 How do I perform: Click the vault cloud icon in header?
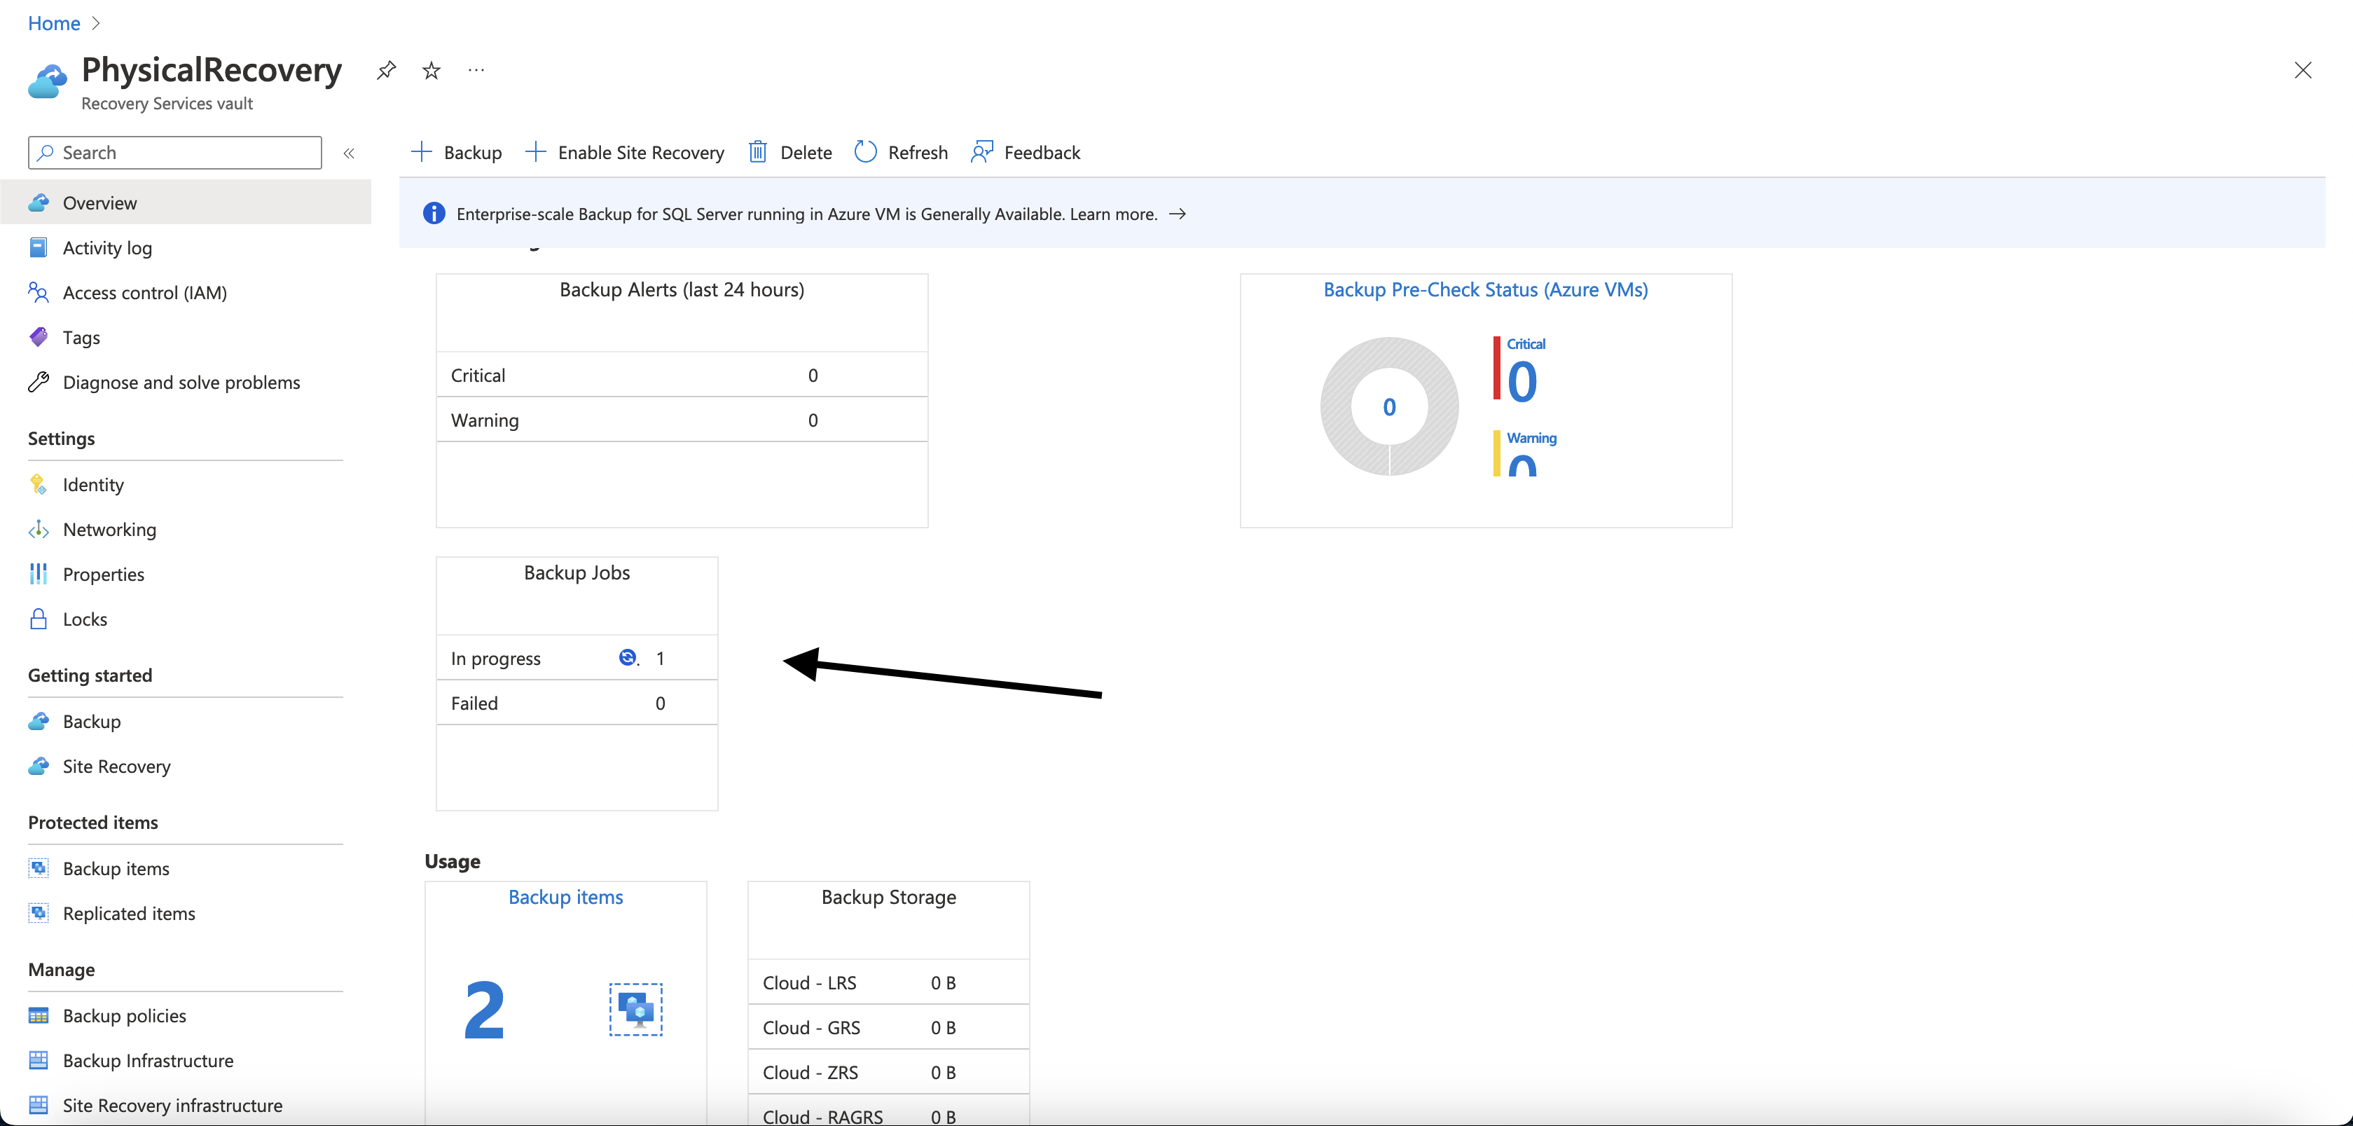pos(48,81)
